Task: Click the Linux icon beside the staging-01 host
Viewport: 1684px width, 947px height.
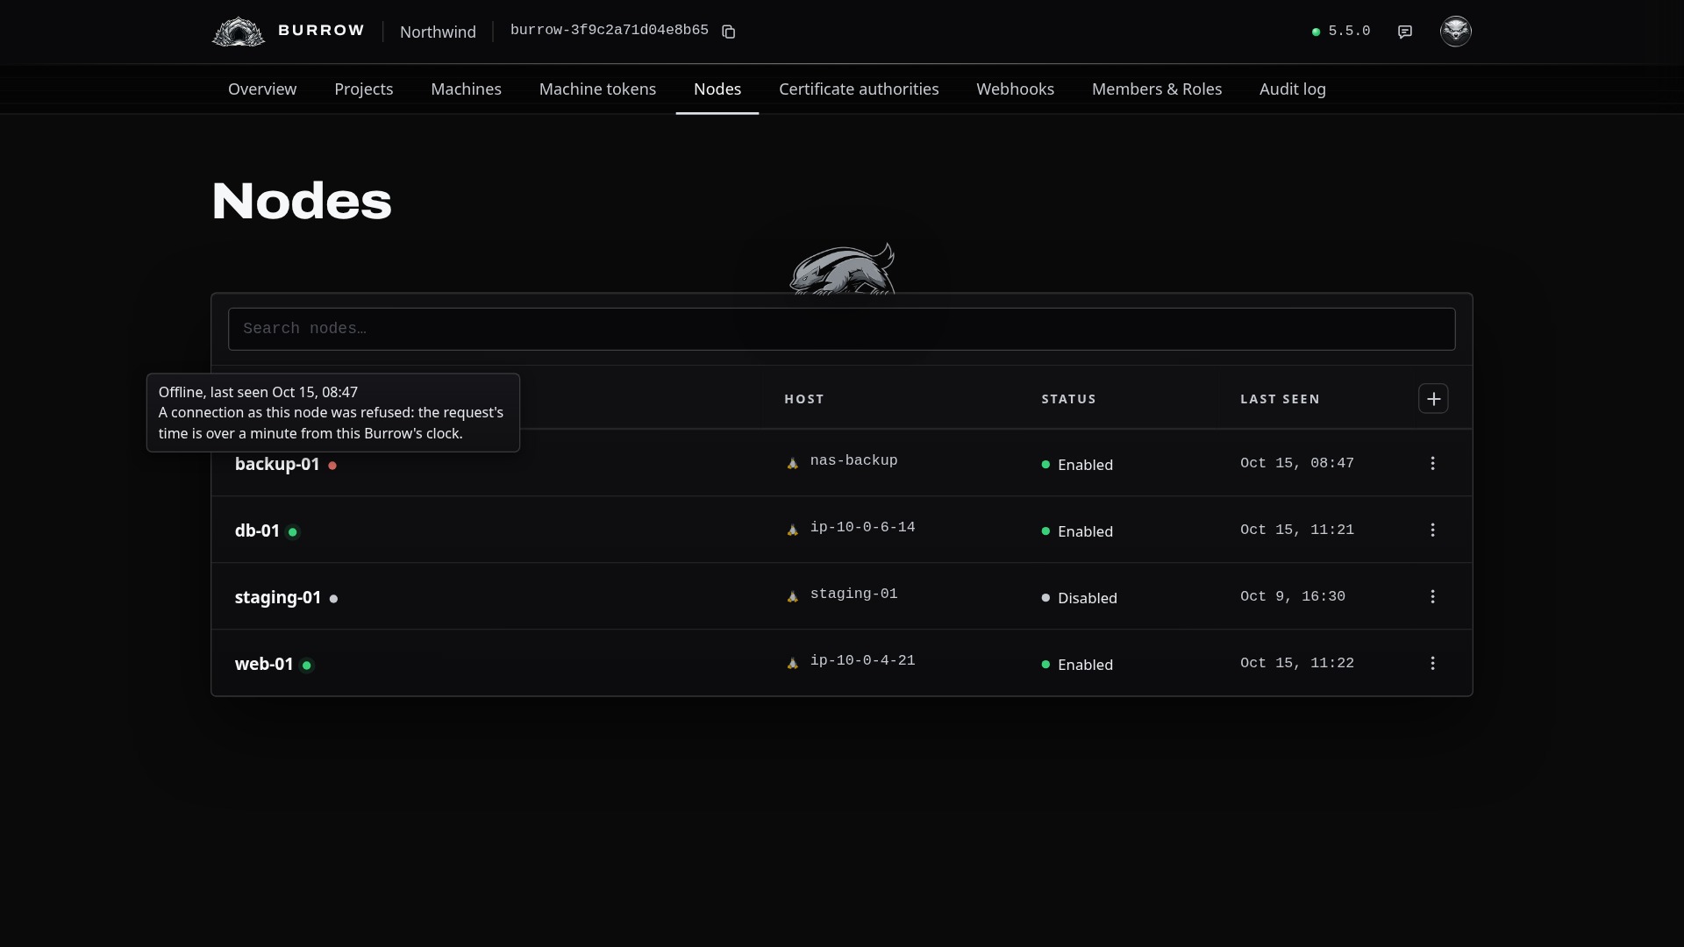Action: click(x=793, y=596)
